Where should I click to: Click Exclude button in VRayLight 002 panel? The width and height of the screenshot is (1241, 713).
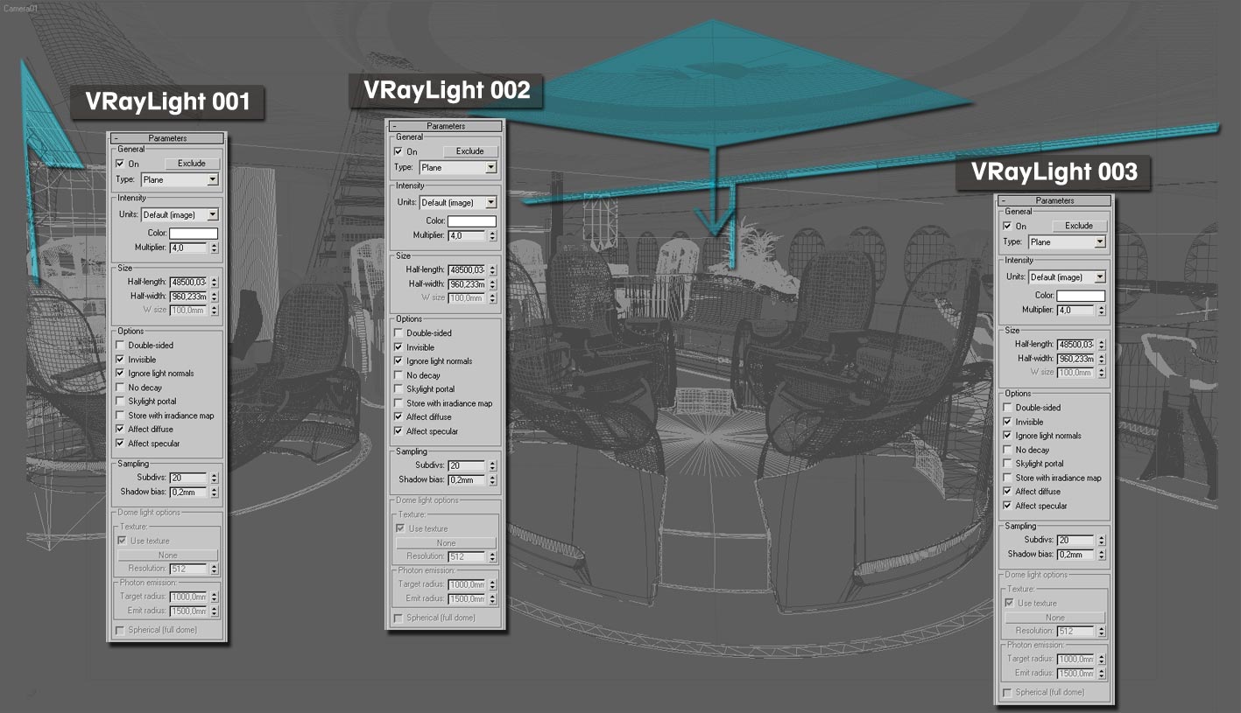(470, 151)
